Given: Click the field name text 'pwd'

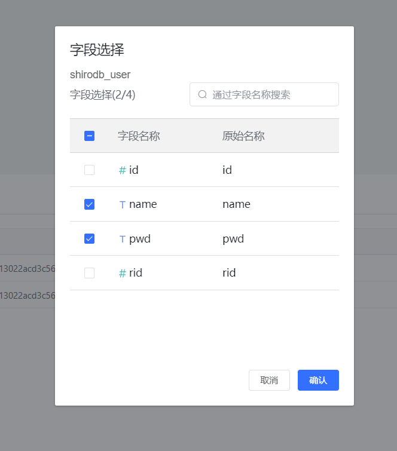Looking at the screenshot, I should pos(140,239).
